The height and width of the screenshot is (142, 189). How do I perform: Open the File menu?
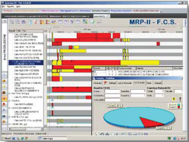point(4,7)
